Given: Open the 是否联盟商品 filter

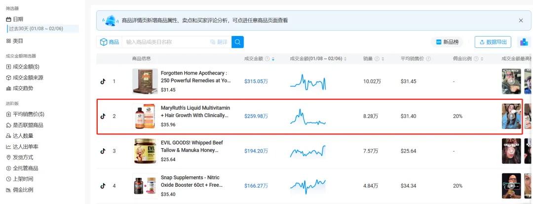Looking at the screenshot, I should point(25,125).
